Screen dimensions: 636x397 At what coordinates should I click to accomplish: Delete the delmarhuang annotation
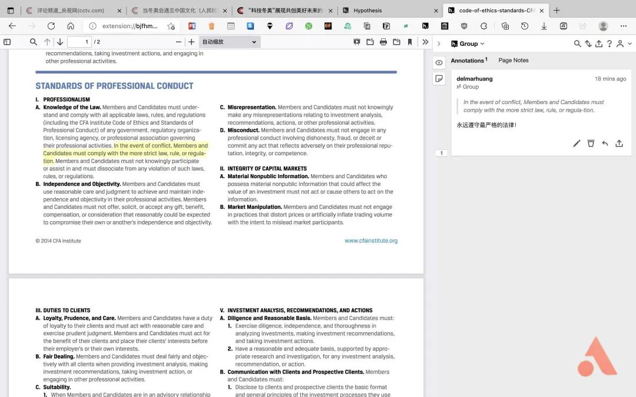[x=591, y=144]
